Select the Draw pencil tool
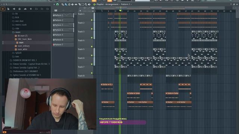Screen dimensions: 239x134 point(62,4)
